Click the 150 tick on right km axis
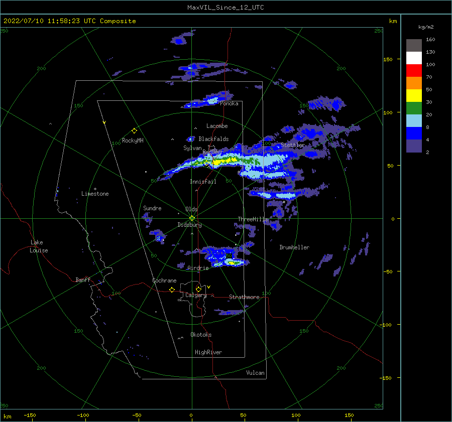452x422 pixels. pos(388,59)
